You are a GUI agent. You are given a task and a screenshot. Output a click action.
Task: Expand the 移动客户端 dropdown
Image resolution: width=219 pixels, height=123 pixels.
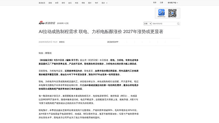tap(173, 3)
